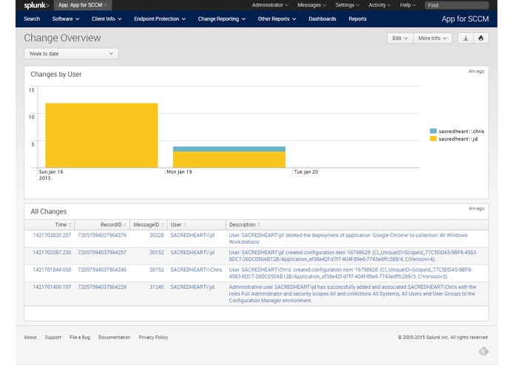514x365 pixels.
Task: Open the Change Reporting menu
Action: tap(222, 19)
